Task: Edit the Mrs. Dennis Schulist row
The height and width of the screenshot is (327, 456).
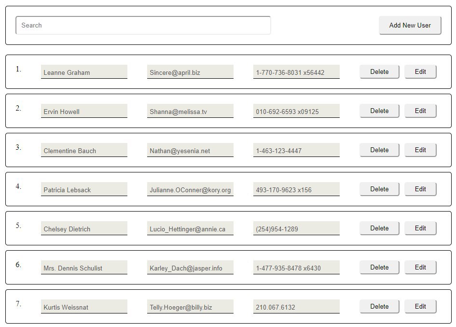Action: point(420,267)
